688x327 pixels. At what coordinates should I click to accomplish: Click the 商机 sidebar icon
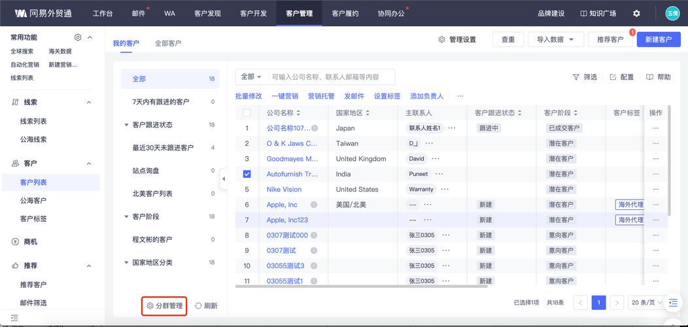click(15, 242)
